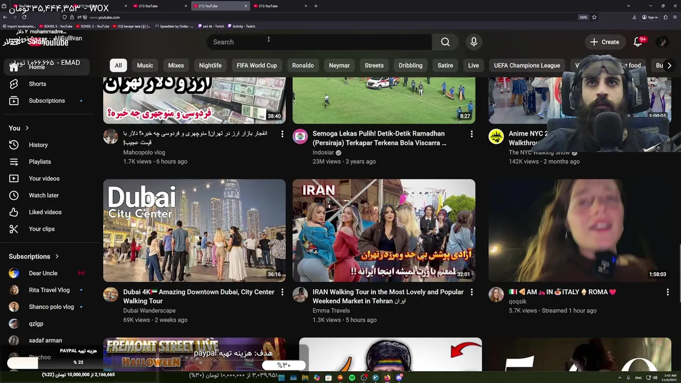Select the Dribbling filter chip

[x=411, y=65]
